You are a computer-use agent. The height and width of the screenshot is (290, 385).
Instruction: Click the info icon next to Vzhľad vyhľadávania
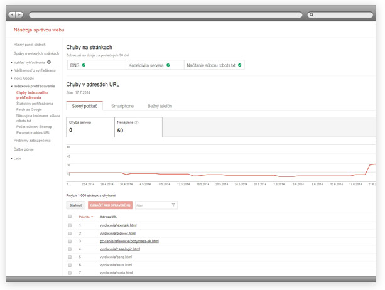click(49, 62)
